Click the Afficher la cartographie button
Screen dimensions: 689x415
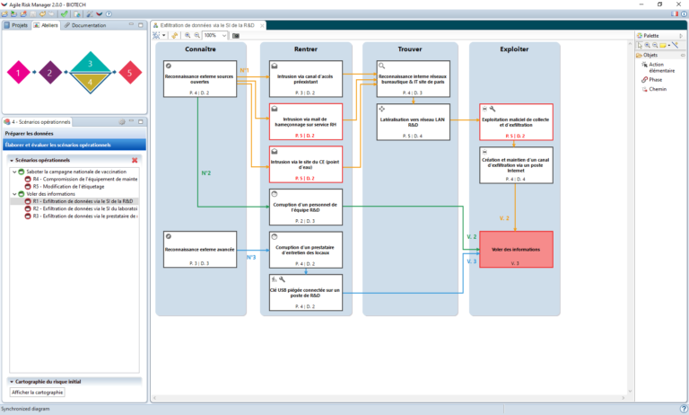pos(38,393)
